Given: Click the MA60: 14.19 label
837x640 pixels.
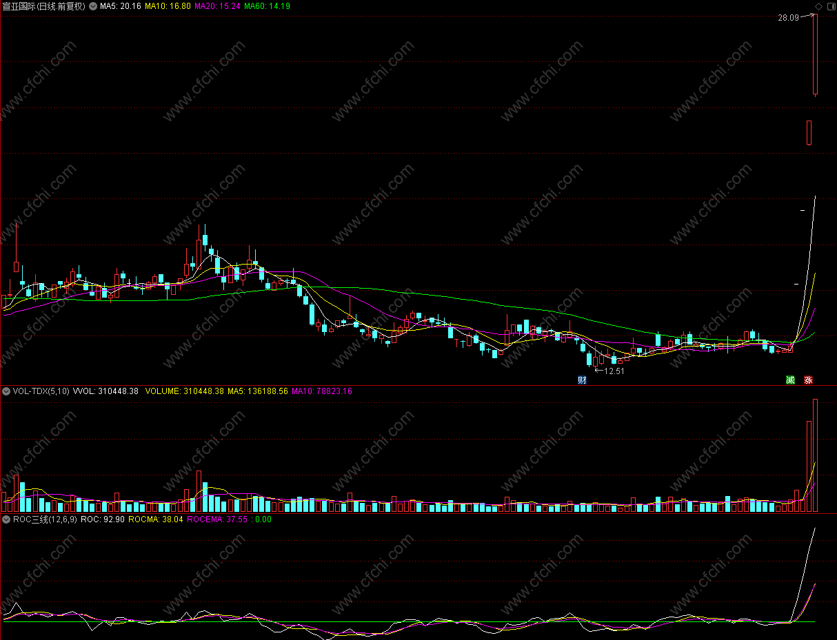Looking at the screenshot, I should (x=267, y=6).
